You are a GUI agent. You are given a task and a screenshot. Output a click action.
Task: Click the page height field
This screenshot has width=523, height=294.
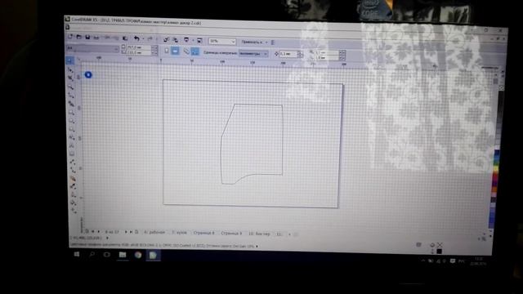pyautogui.click(x=138, y=52)
